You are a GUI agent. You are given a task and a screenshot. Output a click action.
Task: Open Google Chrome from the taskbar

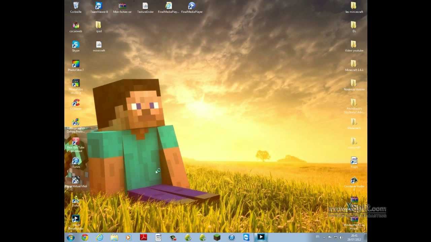tap(85, 237)
